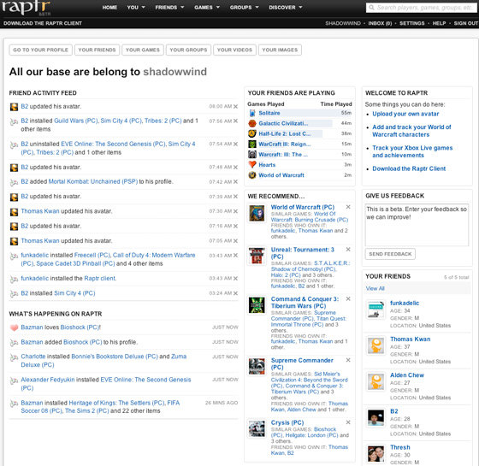Dismiss the 07:56 AM Guild Wars install entry
Viewport: 479px width, 466px height.
click(x=235, y=121)
